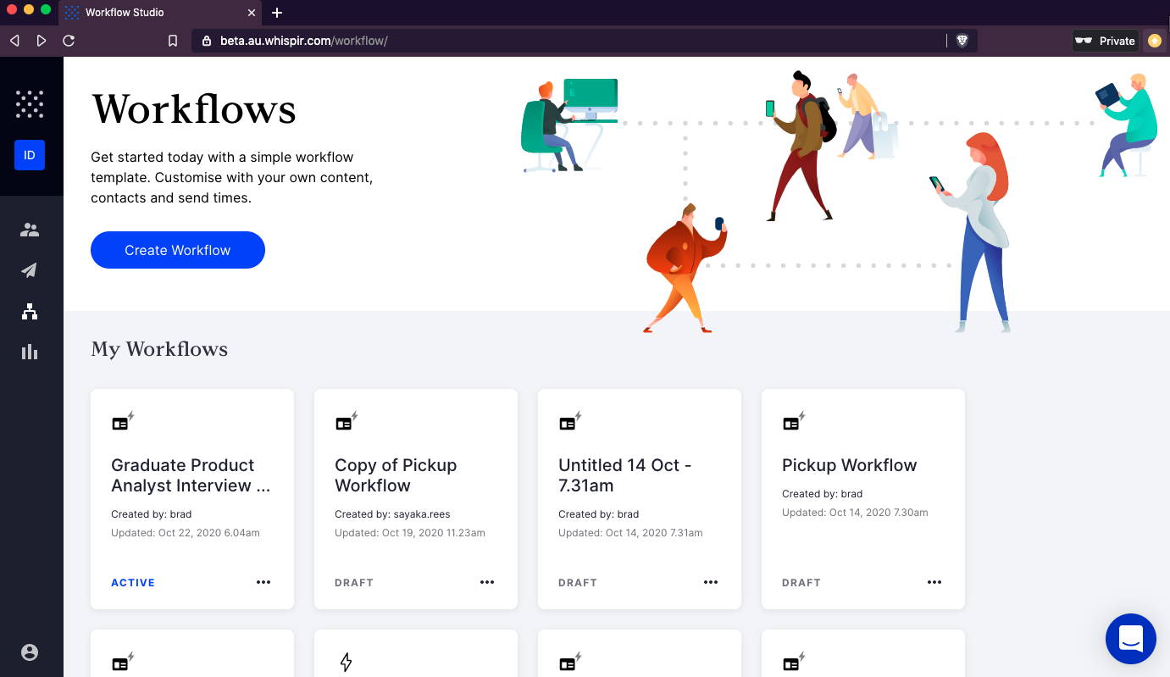Viewport: 1170px width, 677px height.
Task: Click DRAFT status on Copy of Pickup Workflow
Action: (354, 583)
